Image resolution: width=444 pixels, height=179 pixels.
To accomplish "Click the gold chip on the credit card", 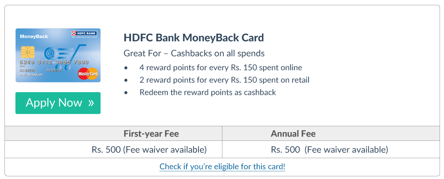I will point(28,52).
